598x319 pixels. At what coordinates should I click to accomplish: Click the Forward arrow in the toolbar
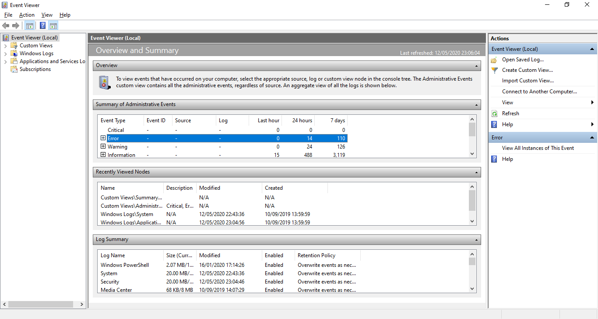click(16, 25)
